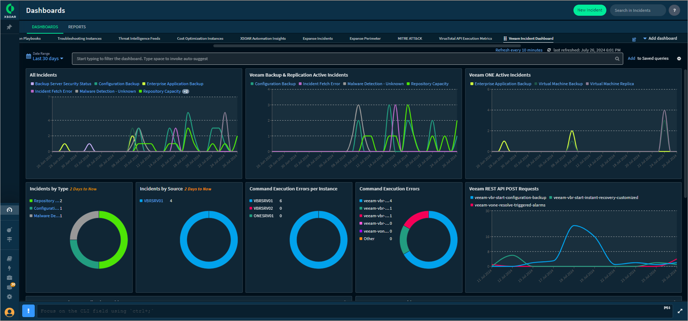688x321 pixels.
Task: Toggle Malware Detection - Unknown in Veeam Backup legend
Action: (x=373, y=84)
